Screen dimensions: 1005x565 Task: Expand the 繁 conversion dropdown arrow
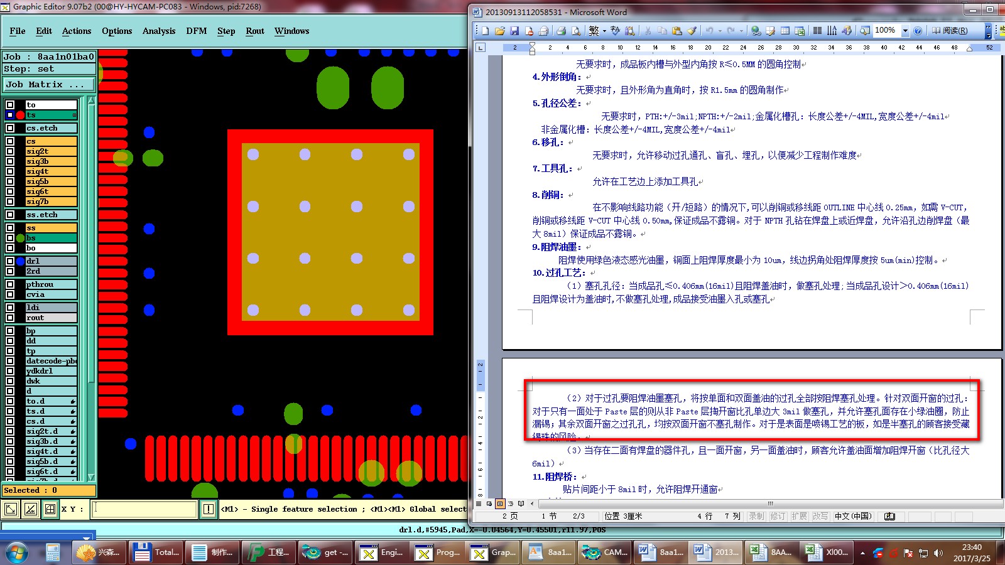tap(604, 30)
